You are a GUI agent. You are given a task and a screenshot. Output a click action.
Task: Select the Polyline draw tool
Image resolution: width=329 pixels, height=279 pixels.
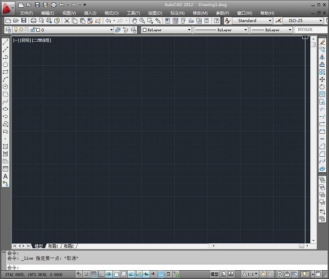(5, 57)
